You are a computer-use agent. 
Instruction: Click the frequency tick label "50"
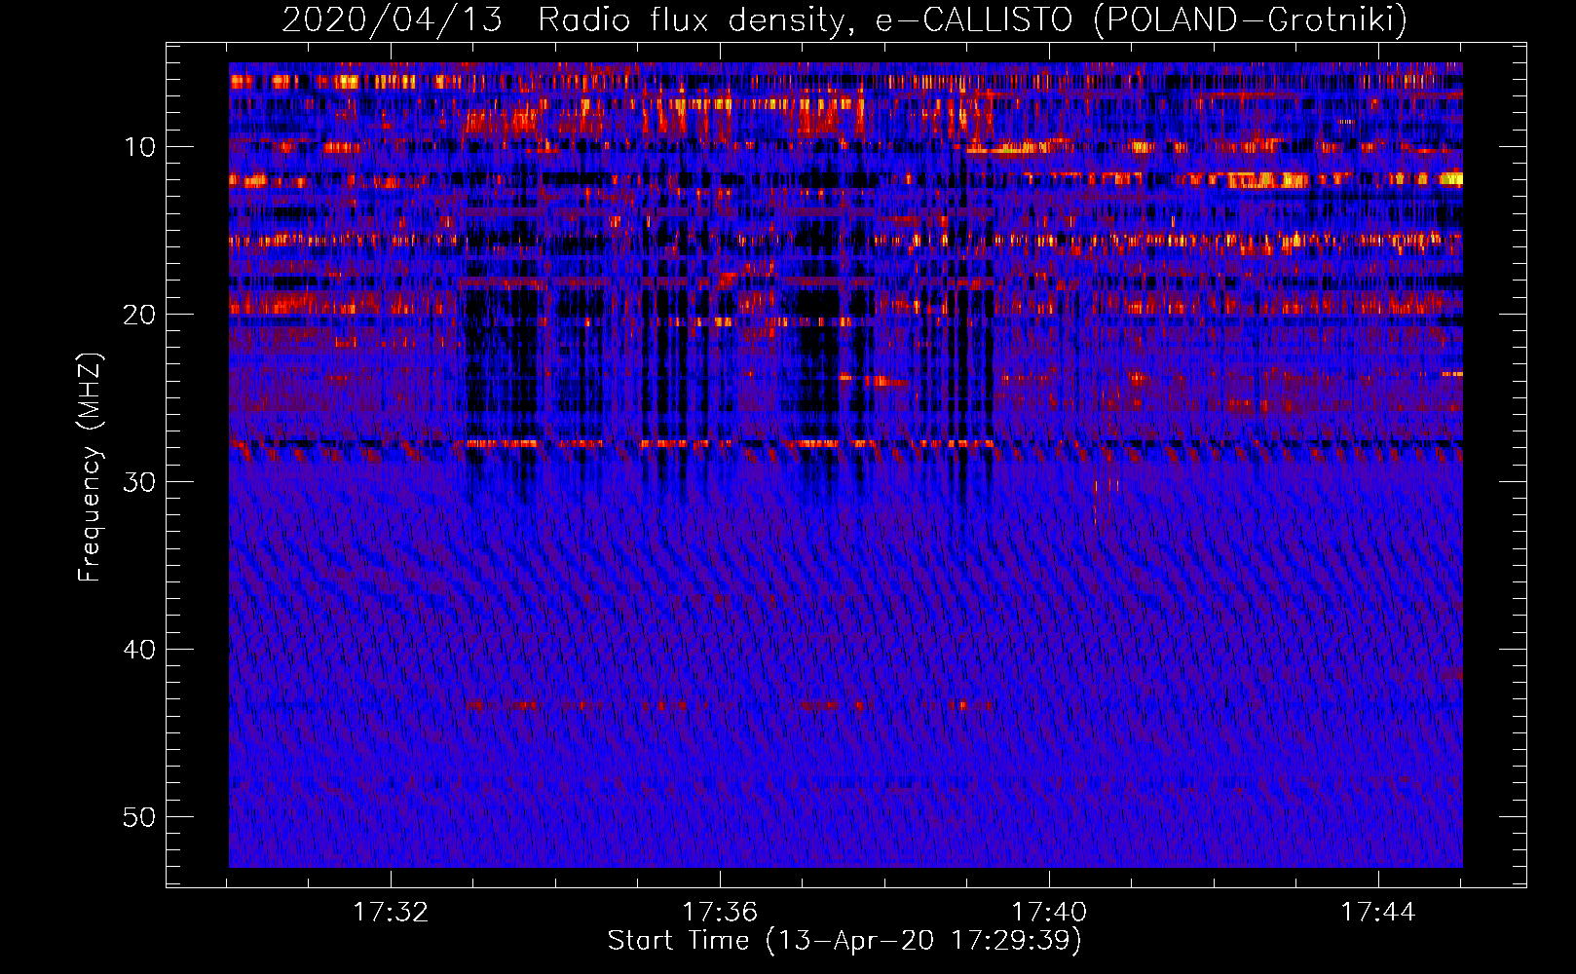click(139, 817)
